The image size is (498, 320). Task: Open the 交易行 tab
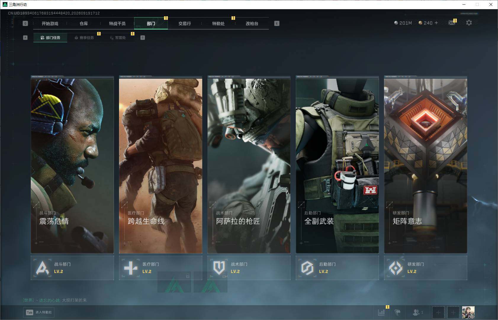tap(185, 23)
